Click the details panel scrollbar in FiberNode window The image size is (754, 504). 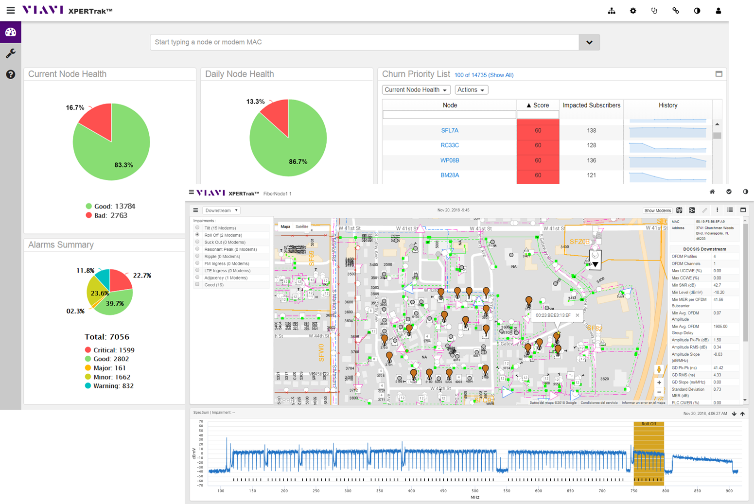point(745,282)
